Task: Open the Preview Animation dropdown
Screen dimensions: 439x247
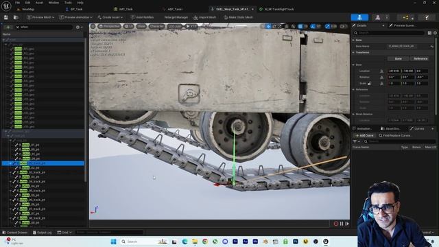Action: click(x=75, y=17)
